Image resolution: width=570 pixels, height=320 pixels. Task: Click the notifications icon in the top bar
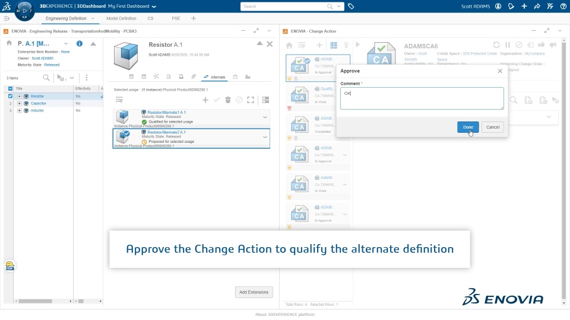(511, 6)
